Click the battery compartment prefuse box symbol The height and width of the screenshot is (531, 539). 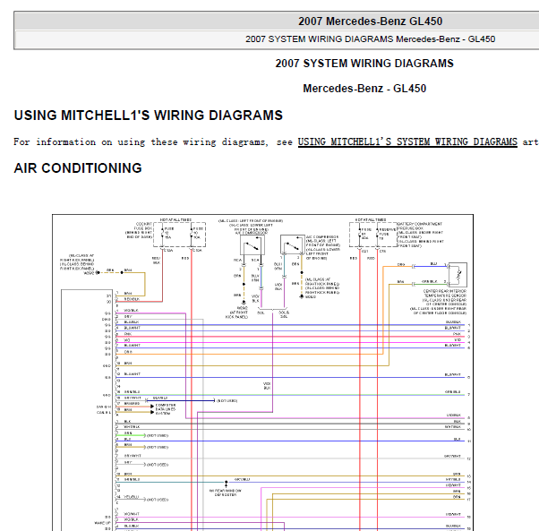coord(373,235)
